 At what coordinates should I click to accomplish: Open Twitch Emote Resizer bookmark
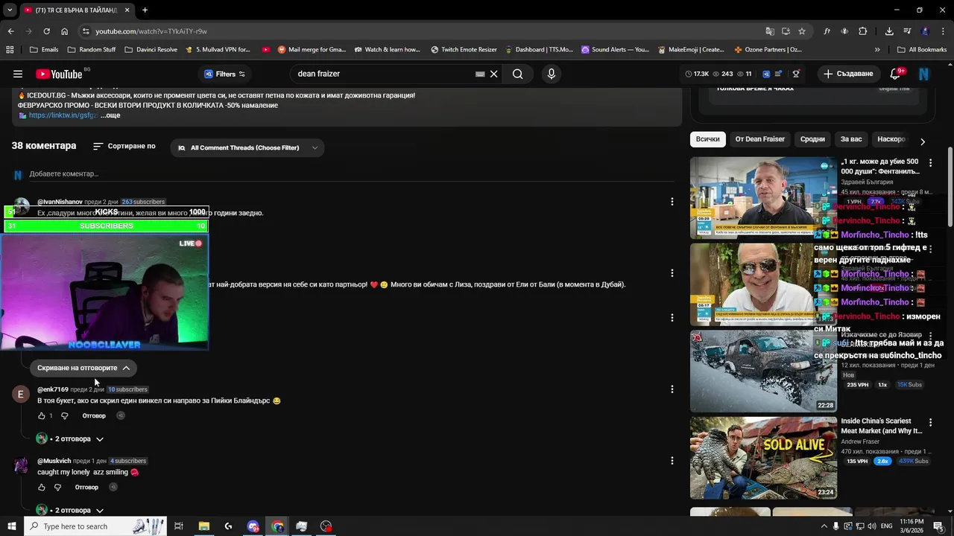[x=464, y=50]
